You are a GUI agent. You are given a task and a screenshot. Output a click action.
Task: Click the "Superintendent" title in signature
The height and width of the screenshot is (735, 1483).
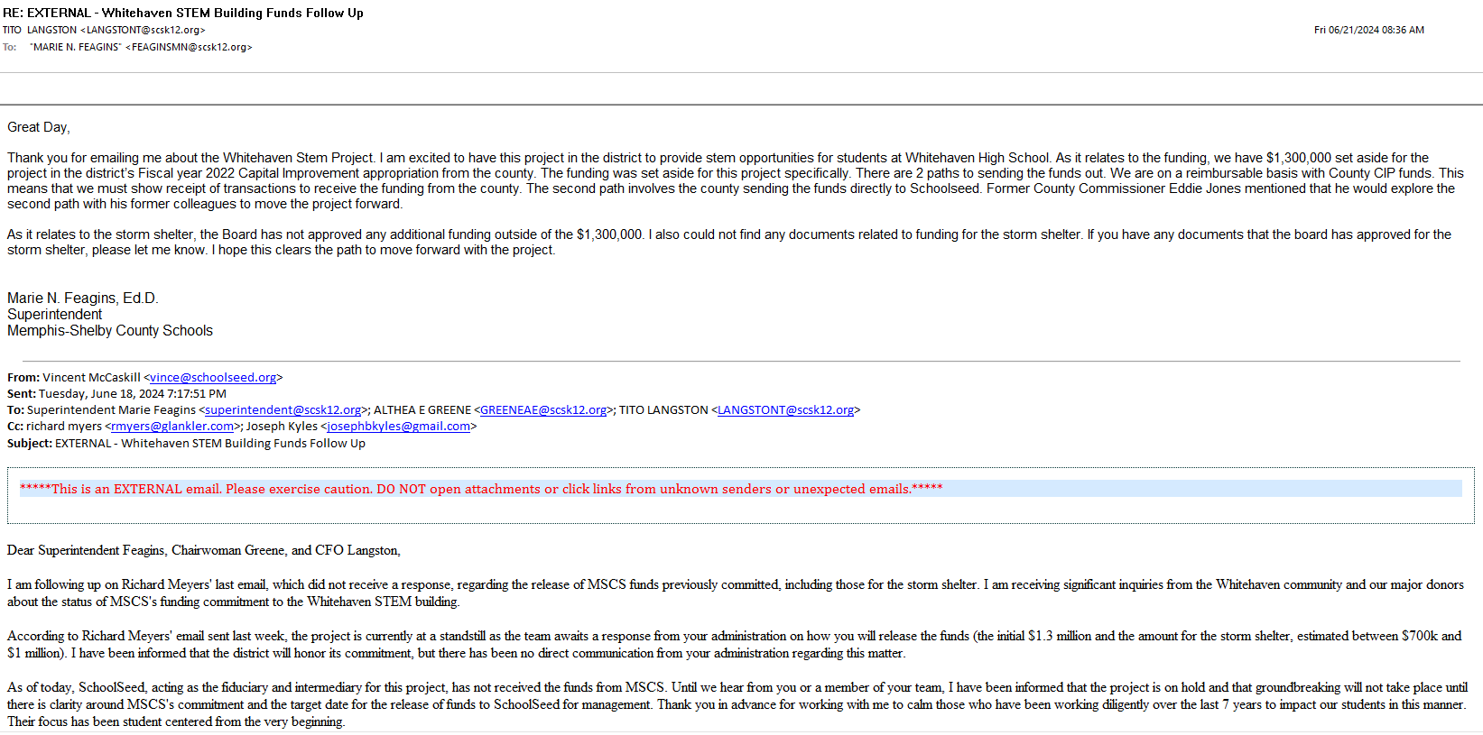coord(55,315)
